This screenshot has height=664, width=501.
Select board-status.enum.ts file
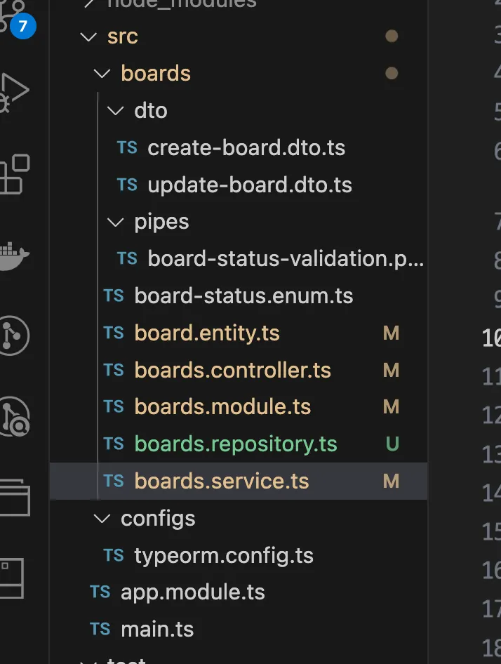pyautogui.click(x=243, y=296)
